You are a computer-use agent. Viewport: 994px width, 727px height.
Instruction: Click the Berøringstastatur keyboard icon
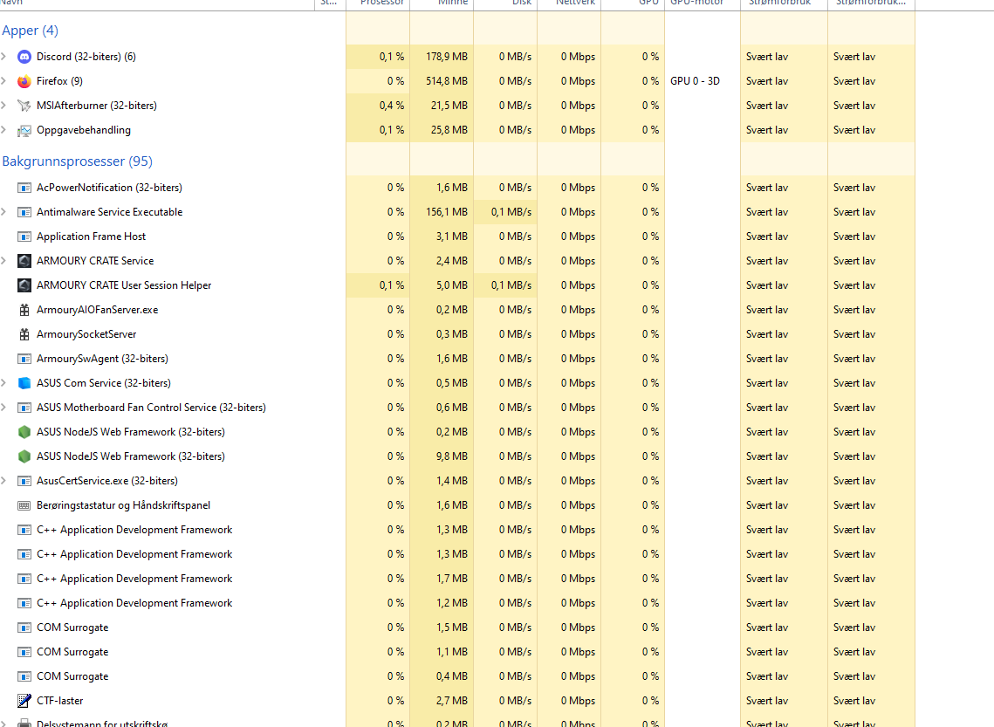24,506
